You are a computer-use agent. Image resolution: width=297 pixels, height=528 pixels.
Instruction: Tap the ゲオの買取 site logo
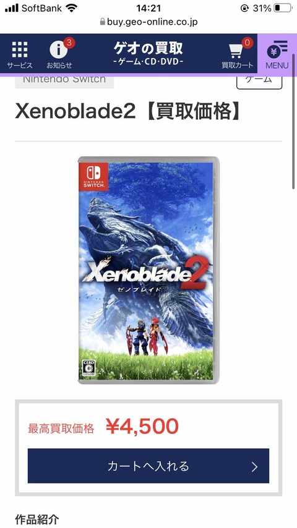[148, 54]
